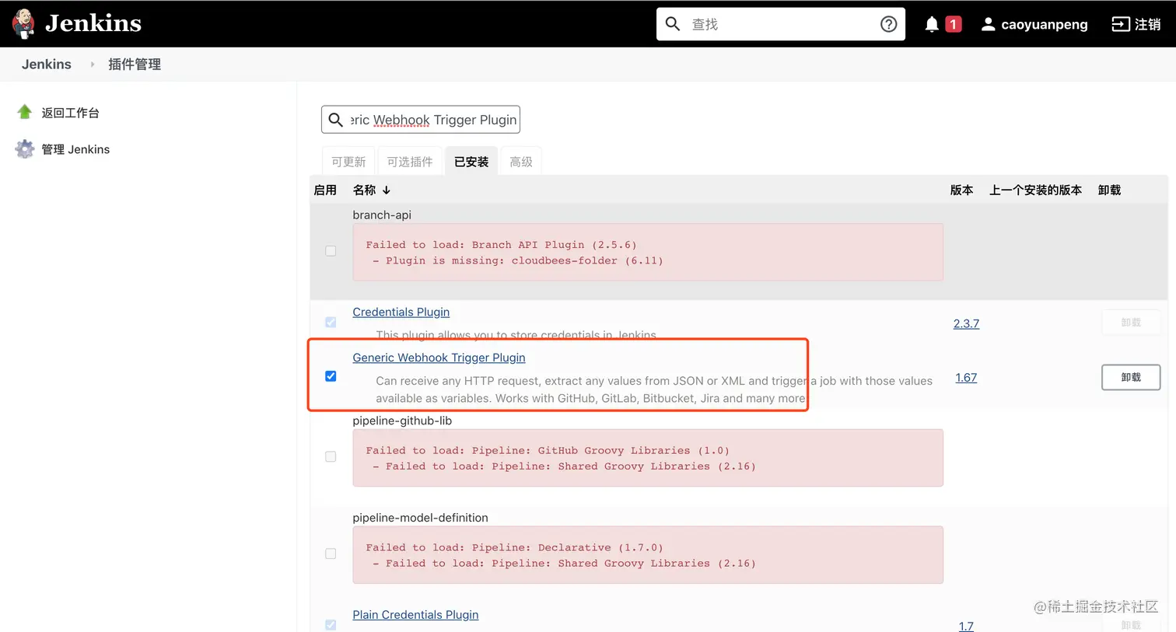Screen dimensions: 1176x632
Task: Click the pipeline-model-definition plugin name
Action: [x=420, y=518]
